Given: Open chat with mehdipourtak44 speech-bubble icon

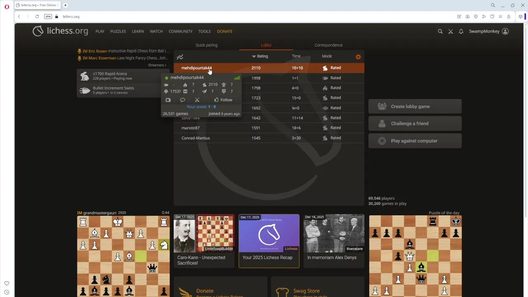Looking at the screenshot, I should click(x=182, y=100).
